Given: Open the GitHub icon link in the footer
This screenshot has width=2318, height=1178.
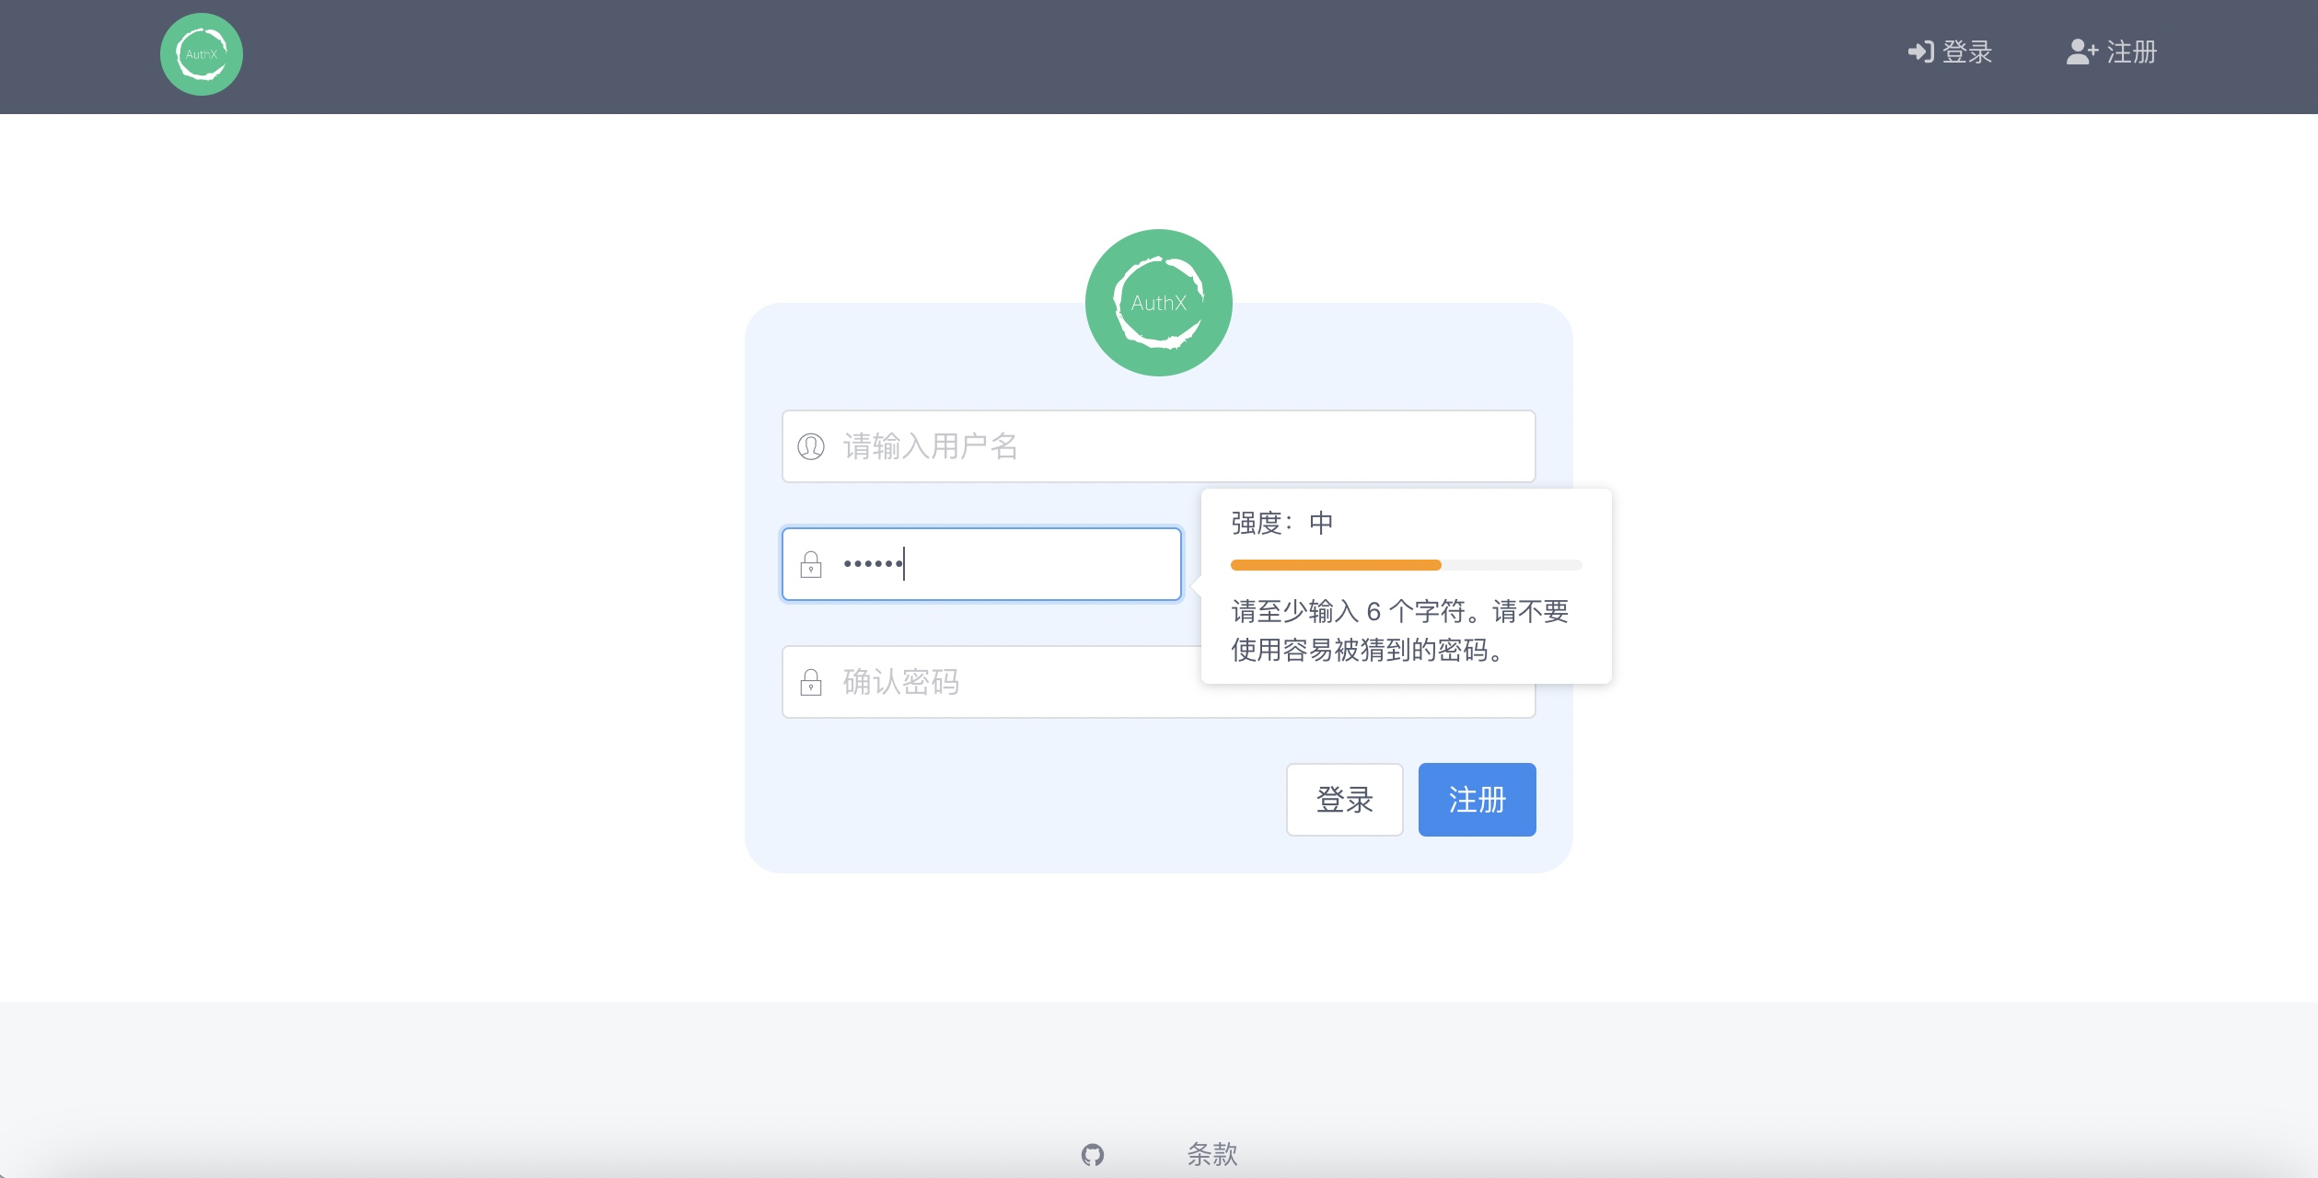Looking at the screenshot, I should [x=1093, y=1154].
